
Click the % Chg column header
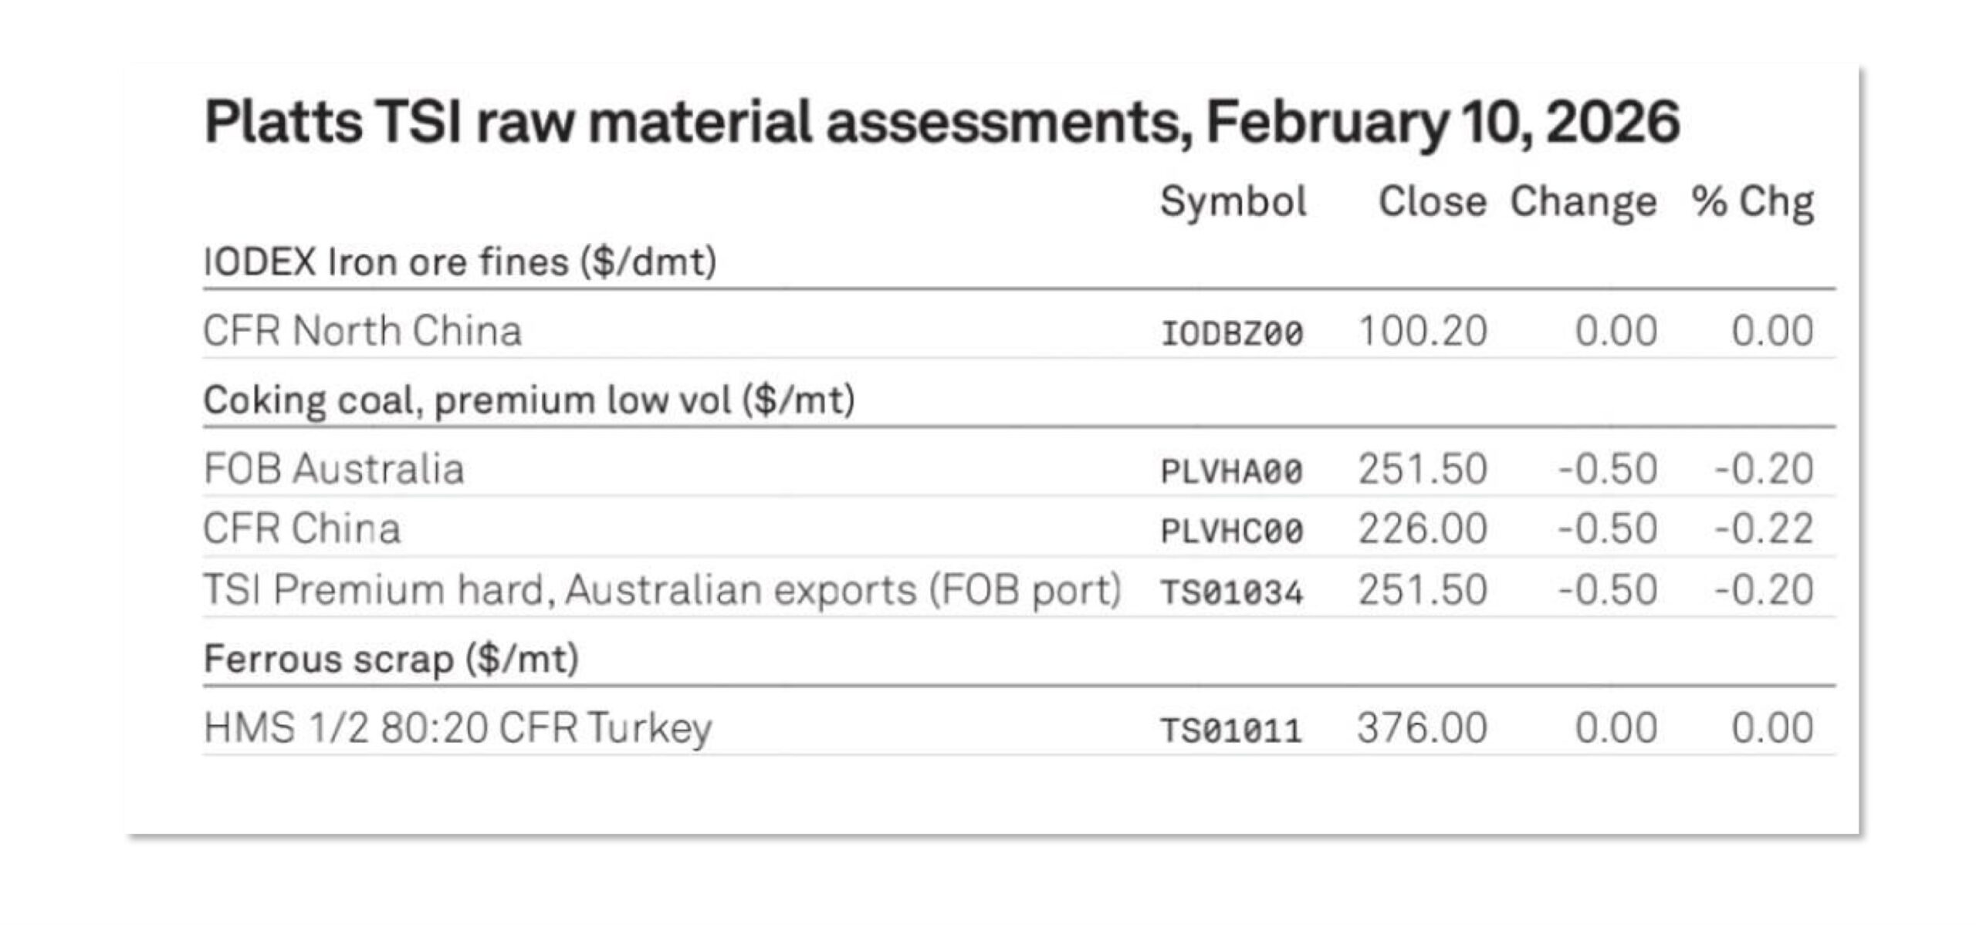pos(1752,202)
